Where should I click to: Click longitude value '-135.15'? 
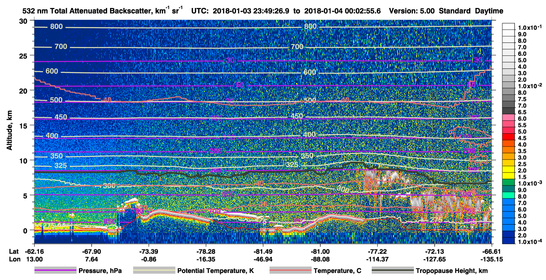tap(492, 259)
